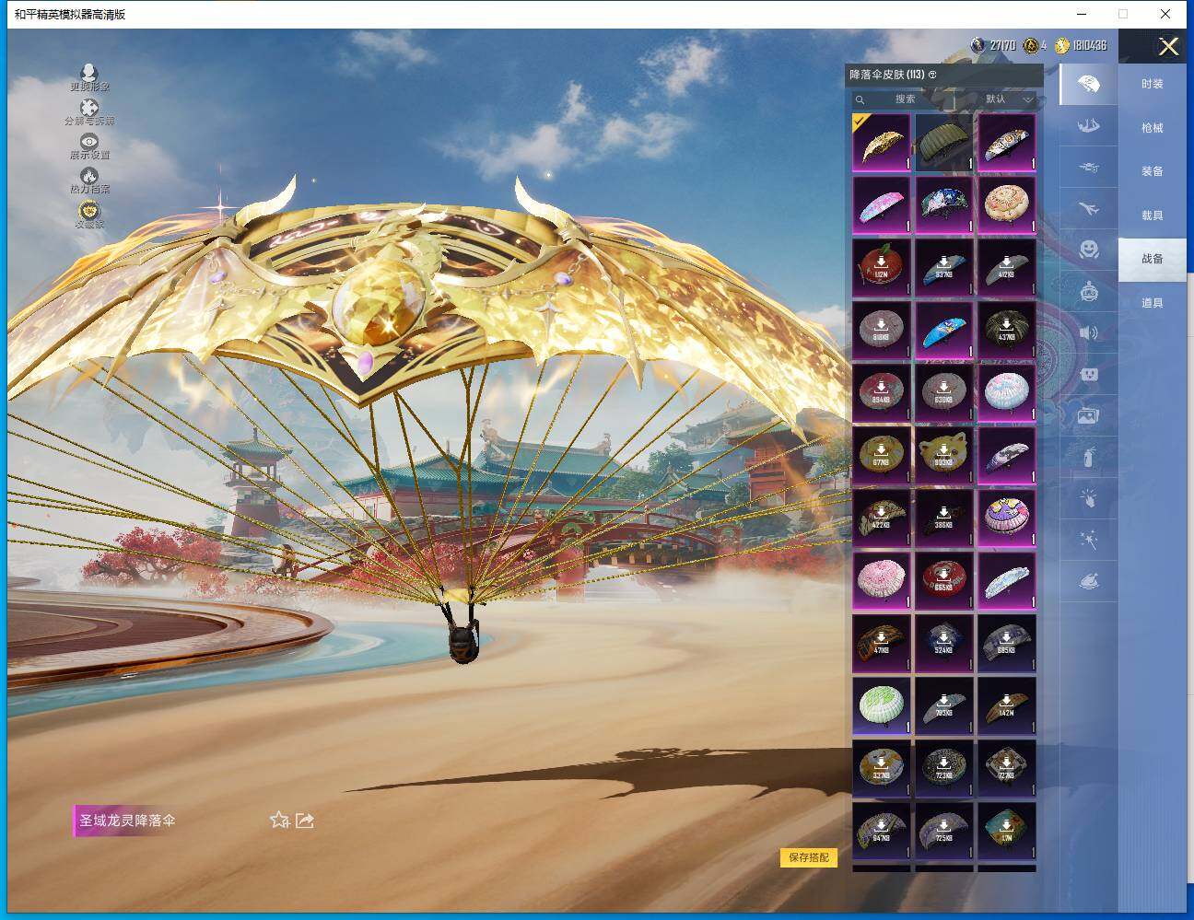The image size is (1194, 920).
Task: Download the 665KB red parachute skin
Action: pos(944,581)
